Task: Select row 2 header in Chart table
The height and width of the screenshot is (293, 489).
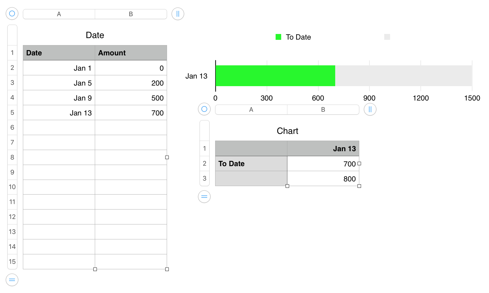Action: coord(205,163)
